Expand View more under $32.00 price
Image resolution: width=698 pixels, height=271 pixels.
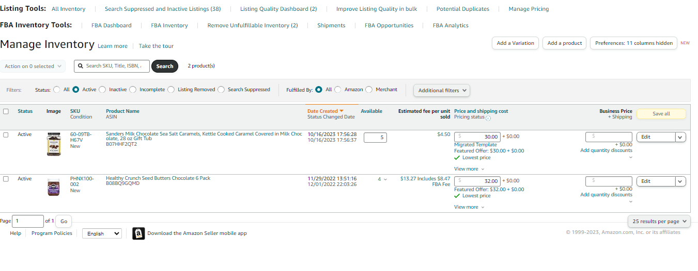click(469, 207)
